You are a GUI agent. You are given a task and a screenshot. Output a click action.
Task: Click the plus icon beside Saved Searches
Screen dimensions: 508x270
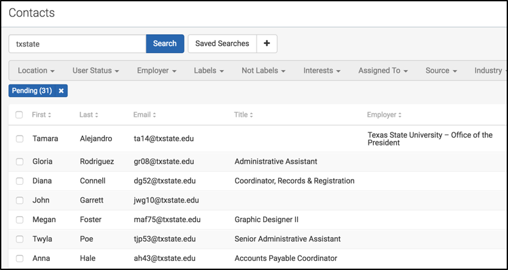(x=266, y=43)
